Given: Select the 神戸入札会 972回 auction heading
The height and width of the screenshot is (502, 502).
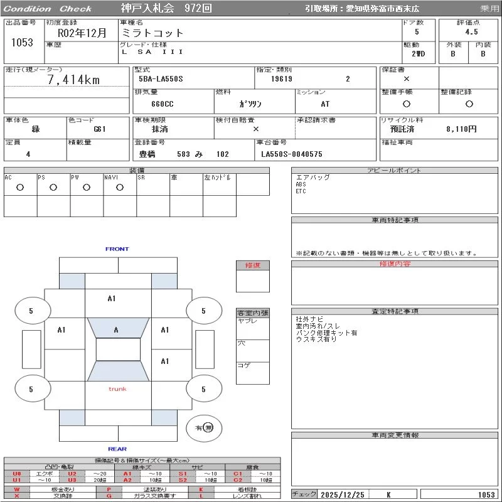Looking at the screenshot, I should pyautogui.click(x=166, y=9).
